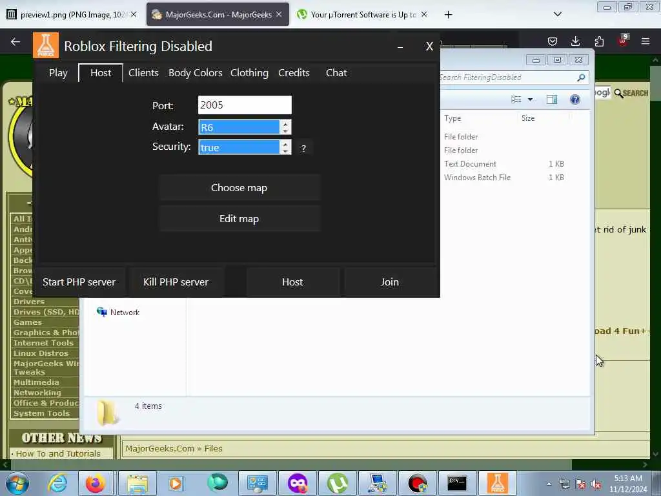Open the Internet Tools category link
This screenshot has width=661, height=496.
click(x=43, y=343)
